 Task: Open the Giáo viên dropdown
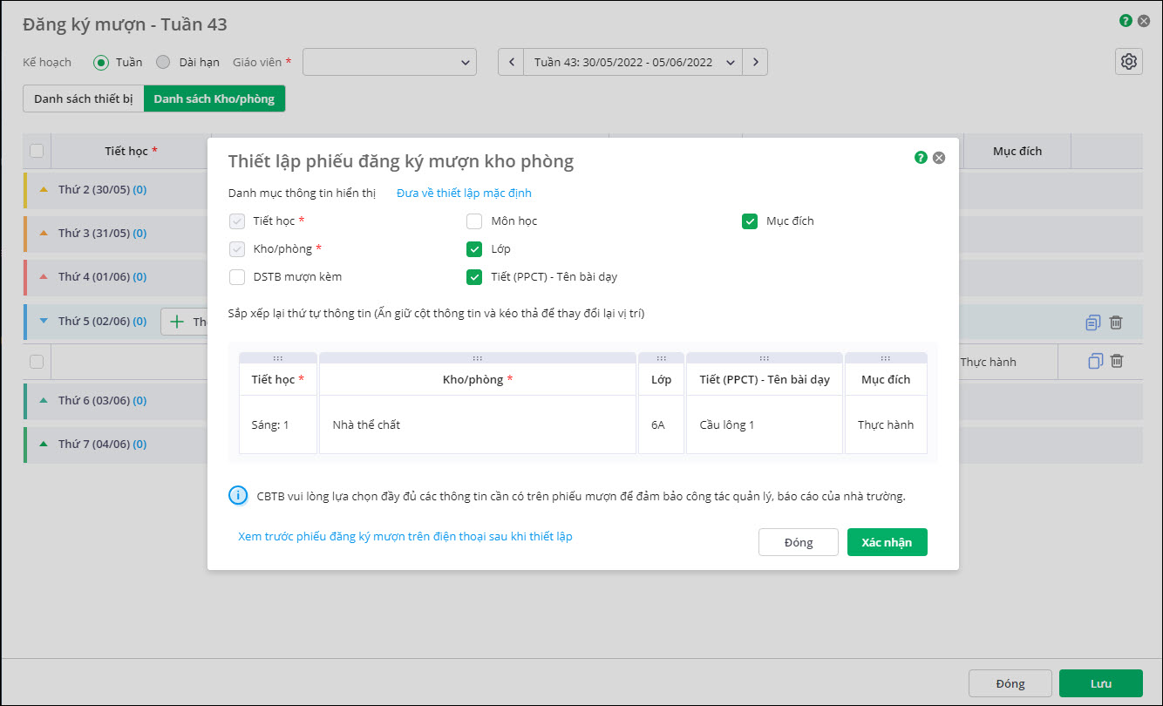[x=390, y=62]
